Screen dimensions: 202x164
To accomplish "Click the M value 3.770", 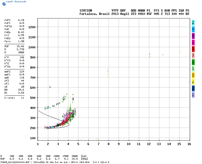I will click(20, 49).
